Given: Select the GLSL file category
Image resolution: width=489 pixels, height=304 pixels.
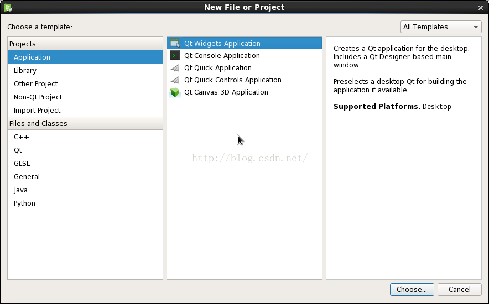Looking at the screenshot, I should click(85, 163).
